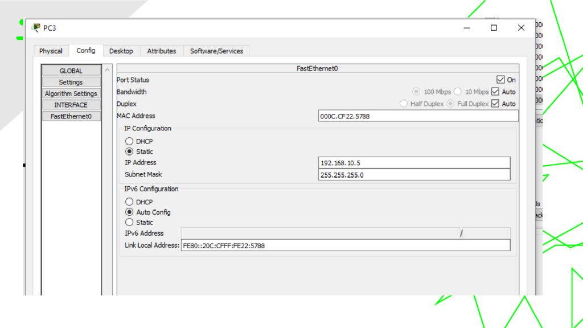This screenshot has height=328, width=583.
Task: Click the FastEthernet0 panel header
Action: point(318,68)
